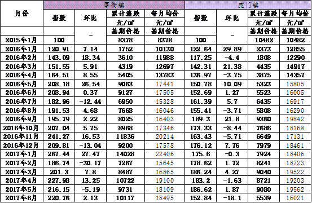Click the cell showing 22406

(x=165, y=154)
